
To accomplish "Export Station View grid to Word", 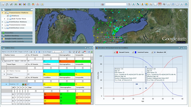I will 89,52.
